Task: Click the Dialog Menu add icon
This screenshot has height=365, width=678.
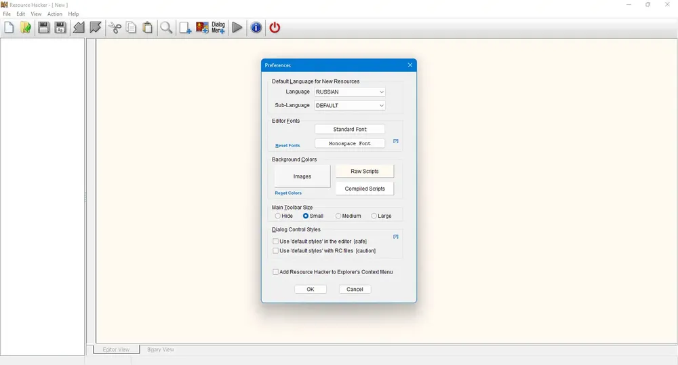Action: (x=218, y=28)
